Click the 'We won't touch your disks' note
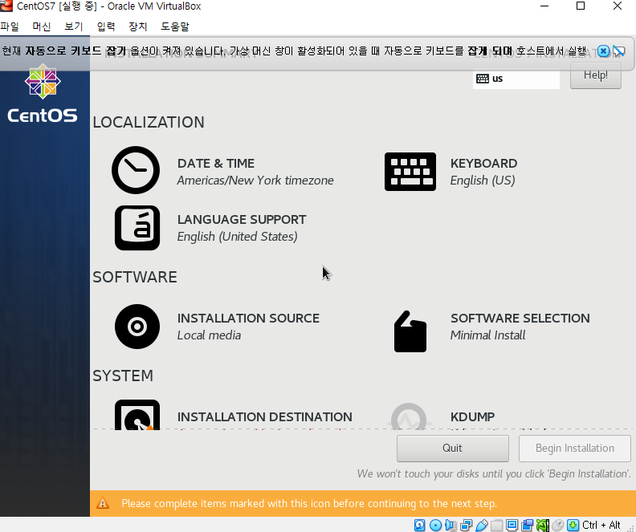The height and width of the screenshot is (532, 636). point(494,473)
